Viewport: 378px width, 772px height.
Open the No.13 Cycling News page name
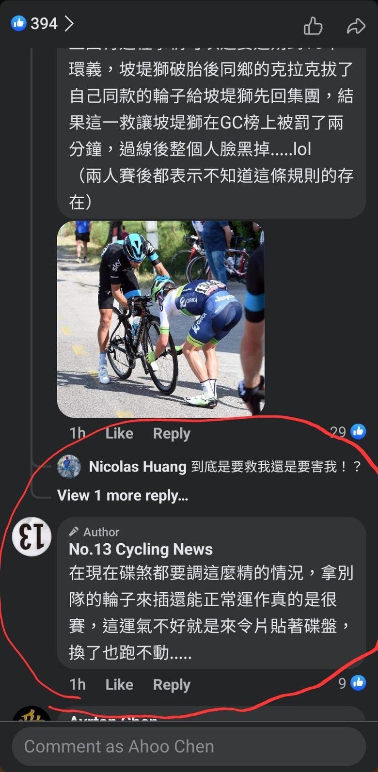(x=141, y=549)
